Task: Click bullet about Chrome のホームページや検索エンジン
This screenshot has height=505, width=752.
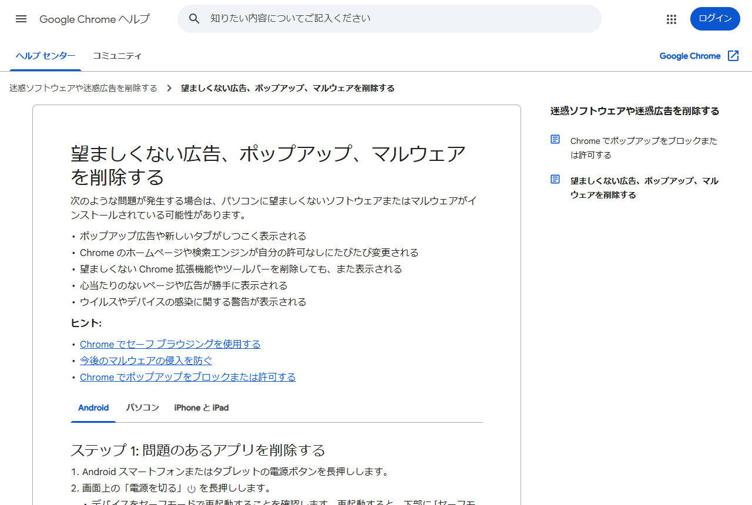Action: (x=249, y=253)
